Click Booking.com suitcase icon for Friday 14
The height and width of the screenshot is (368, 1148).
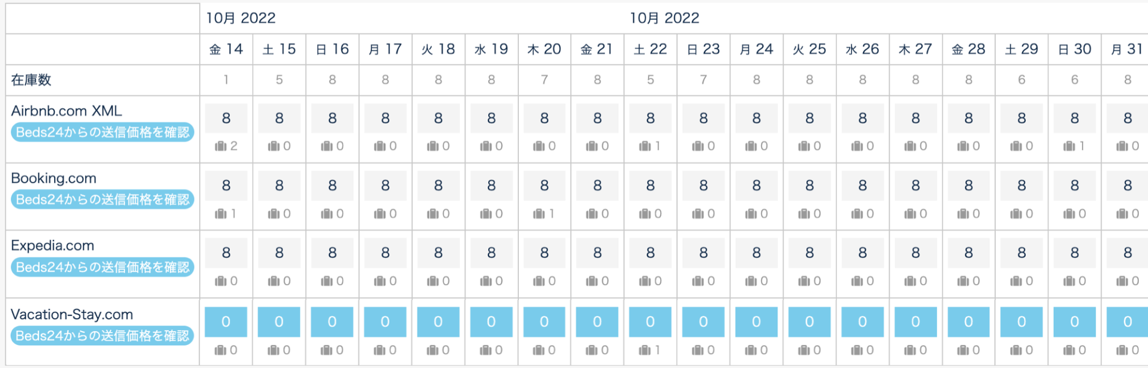tap(220, 214)
